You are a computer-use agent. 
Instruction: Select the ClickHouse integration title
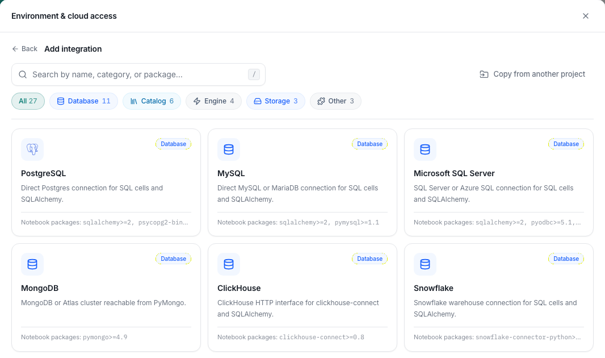pyautogui.click(x=240, y=288)
